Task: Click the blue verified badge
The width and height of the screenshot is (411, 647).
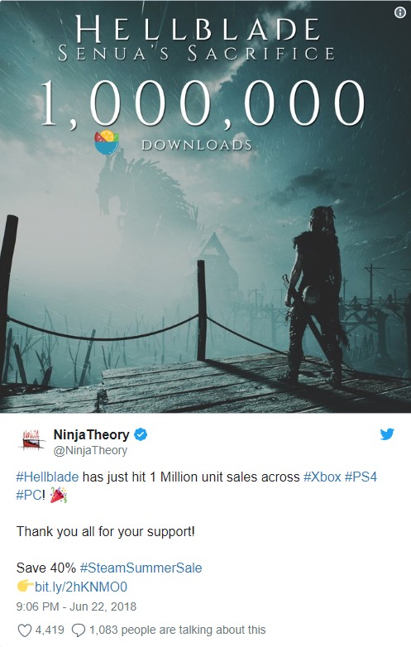Action: [141, 434]
